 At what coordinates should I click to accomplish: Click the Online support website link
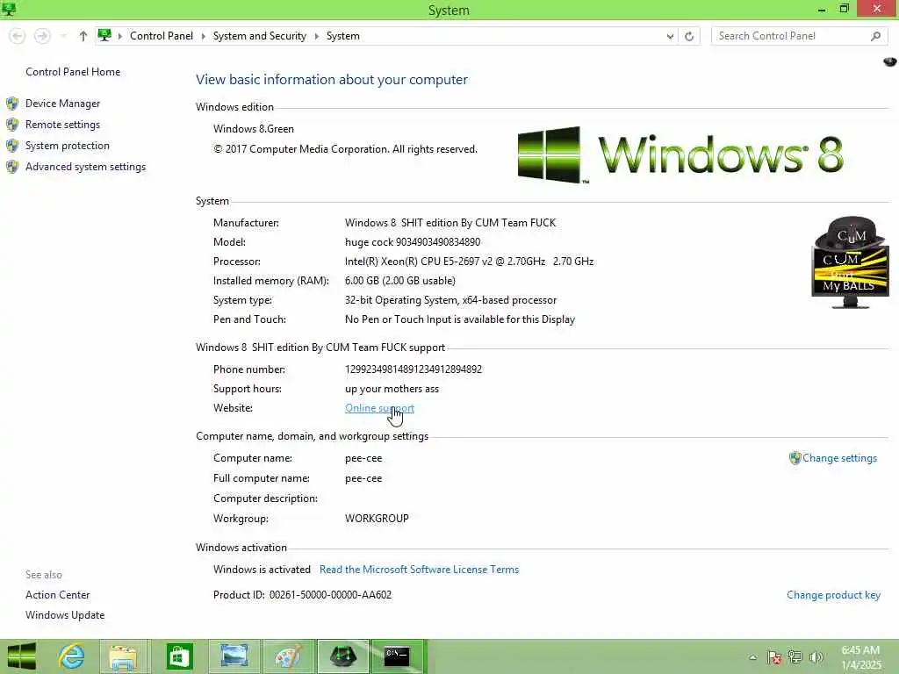(379, 408)
